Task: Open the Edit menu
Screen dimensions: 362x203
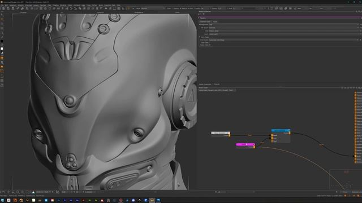Action: (6, 5)
